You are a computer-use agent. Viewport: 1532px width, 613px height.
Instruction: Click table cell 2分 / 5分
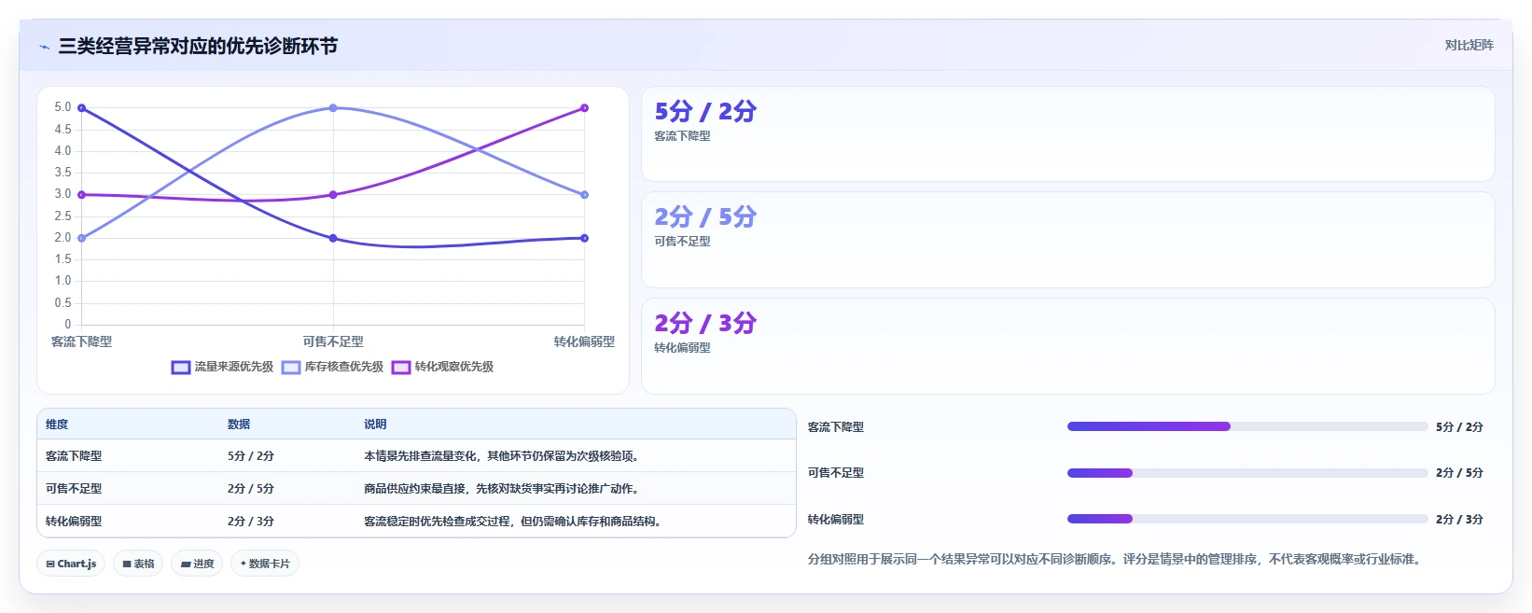pyautogui.click(x=251, y=489)
